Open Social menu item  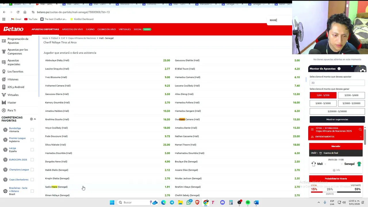click(138, 29)
